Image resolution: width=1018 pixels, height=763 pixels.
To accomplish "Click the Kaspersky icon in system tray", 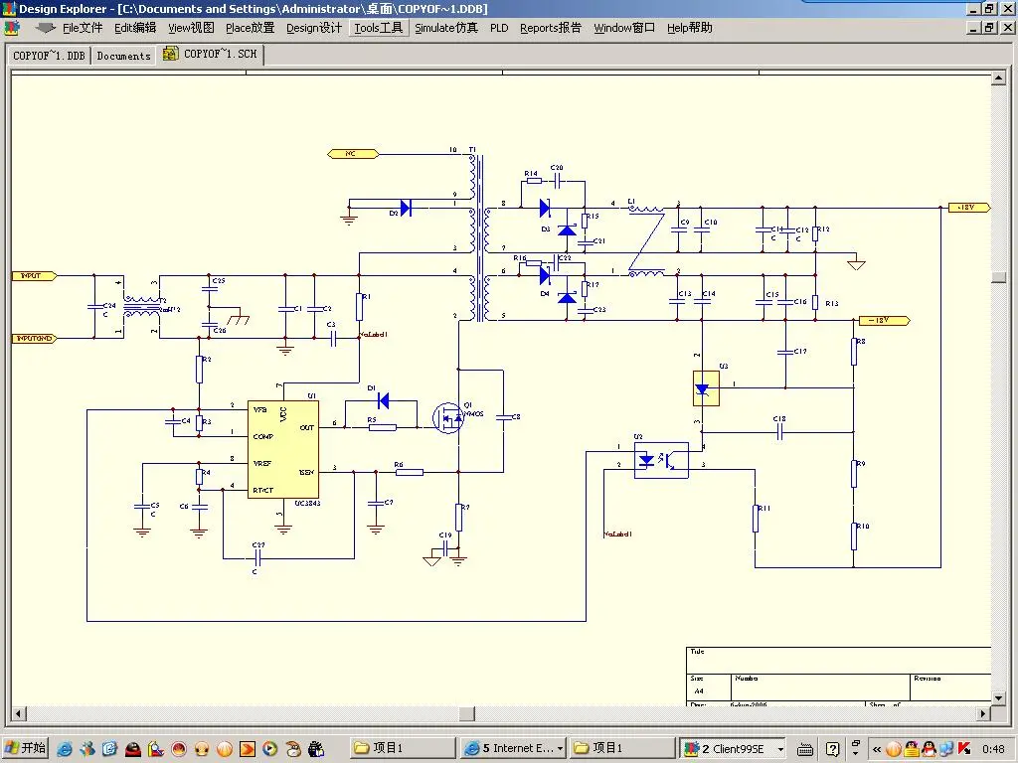I will click(x=964, y=749).
